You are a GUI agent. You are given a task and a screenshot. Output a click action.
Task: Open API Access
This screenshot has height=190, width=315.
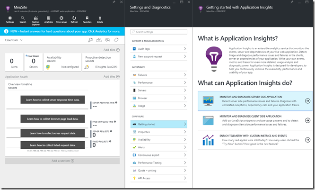click(159, 178)
